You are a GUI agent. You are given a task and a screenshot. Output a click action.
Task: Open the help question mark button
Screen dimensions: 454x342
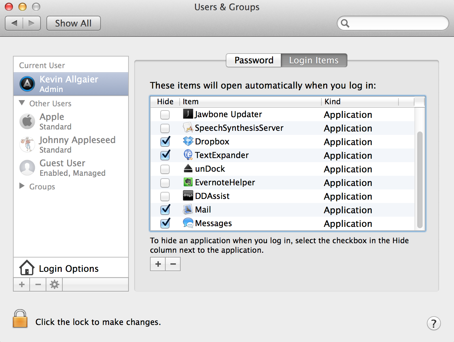pyautogui.click(x=434, y=323)
